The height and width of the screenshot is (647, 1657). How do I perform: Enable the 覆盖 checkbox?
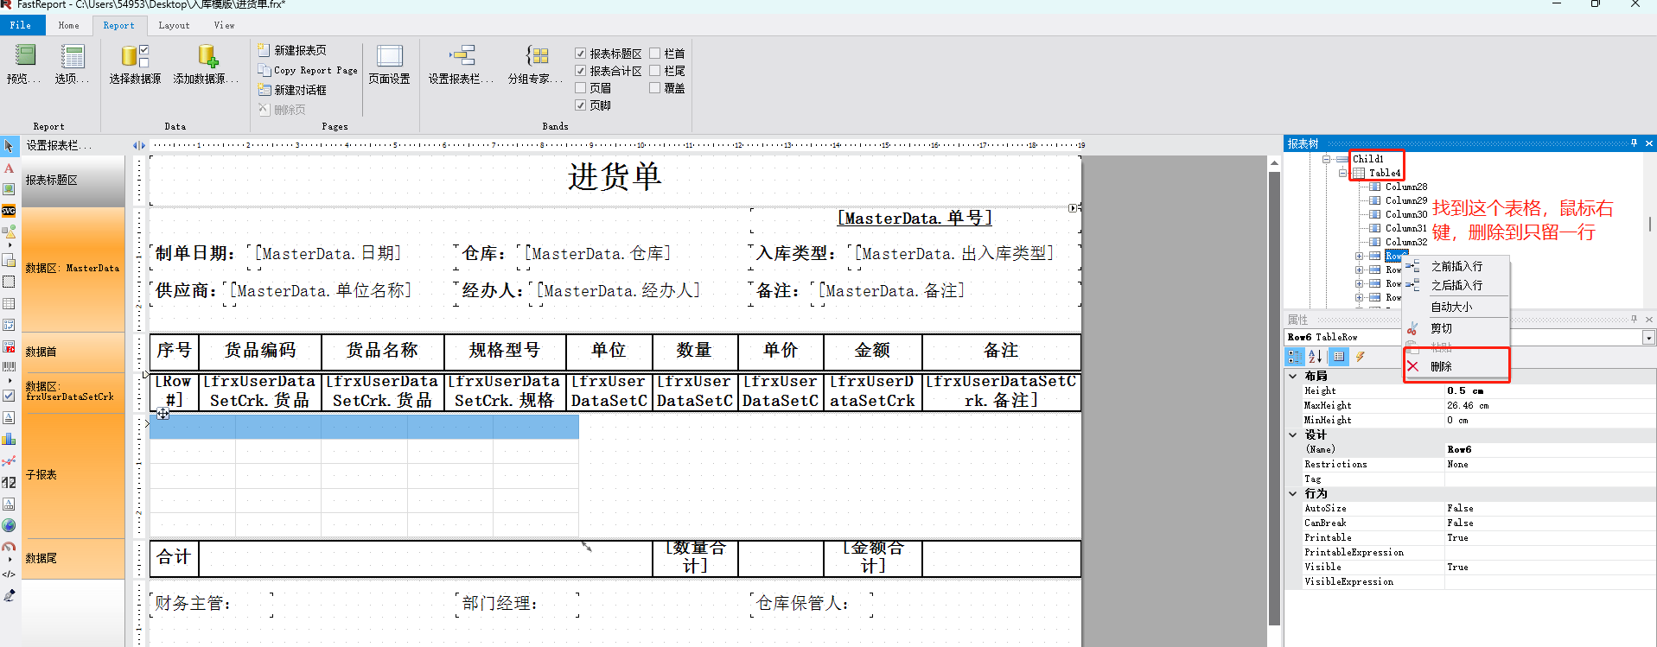point(655,88)
